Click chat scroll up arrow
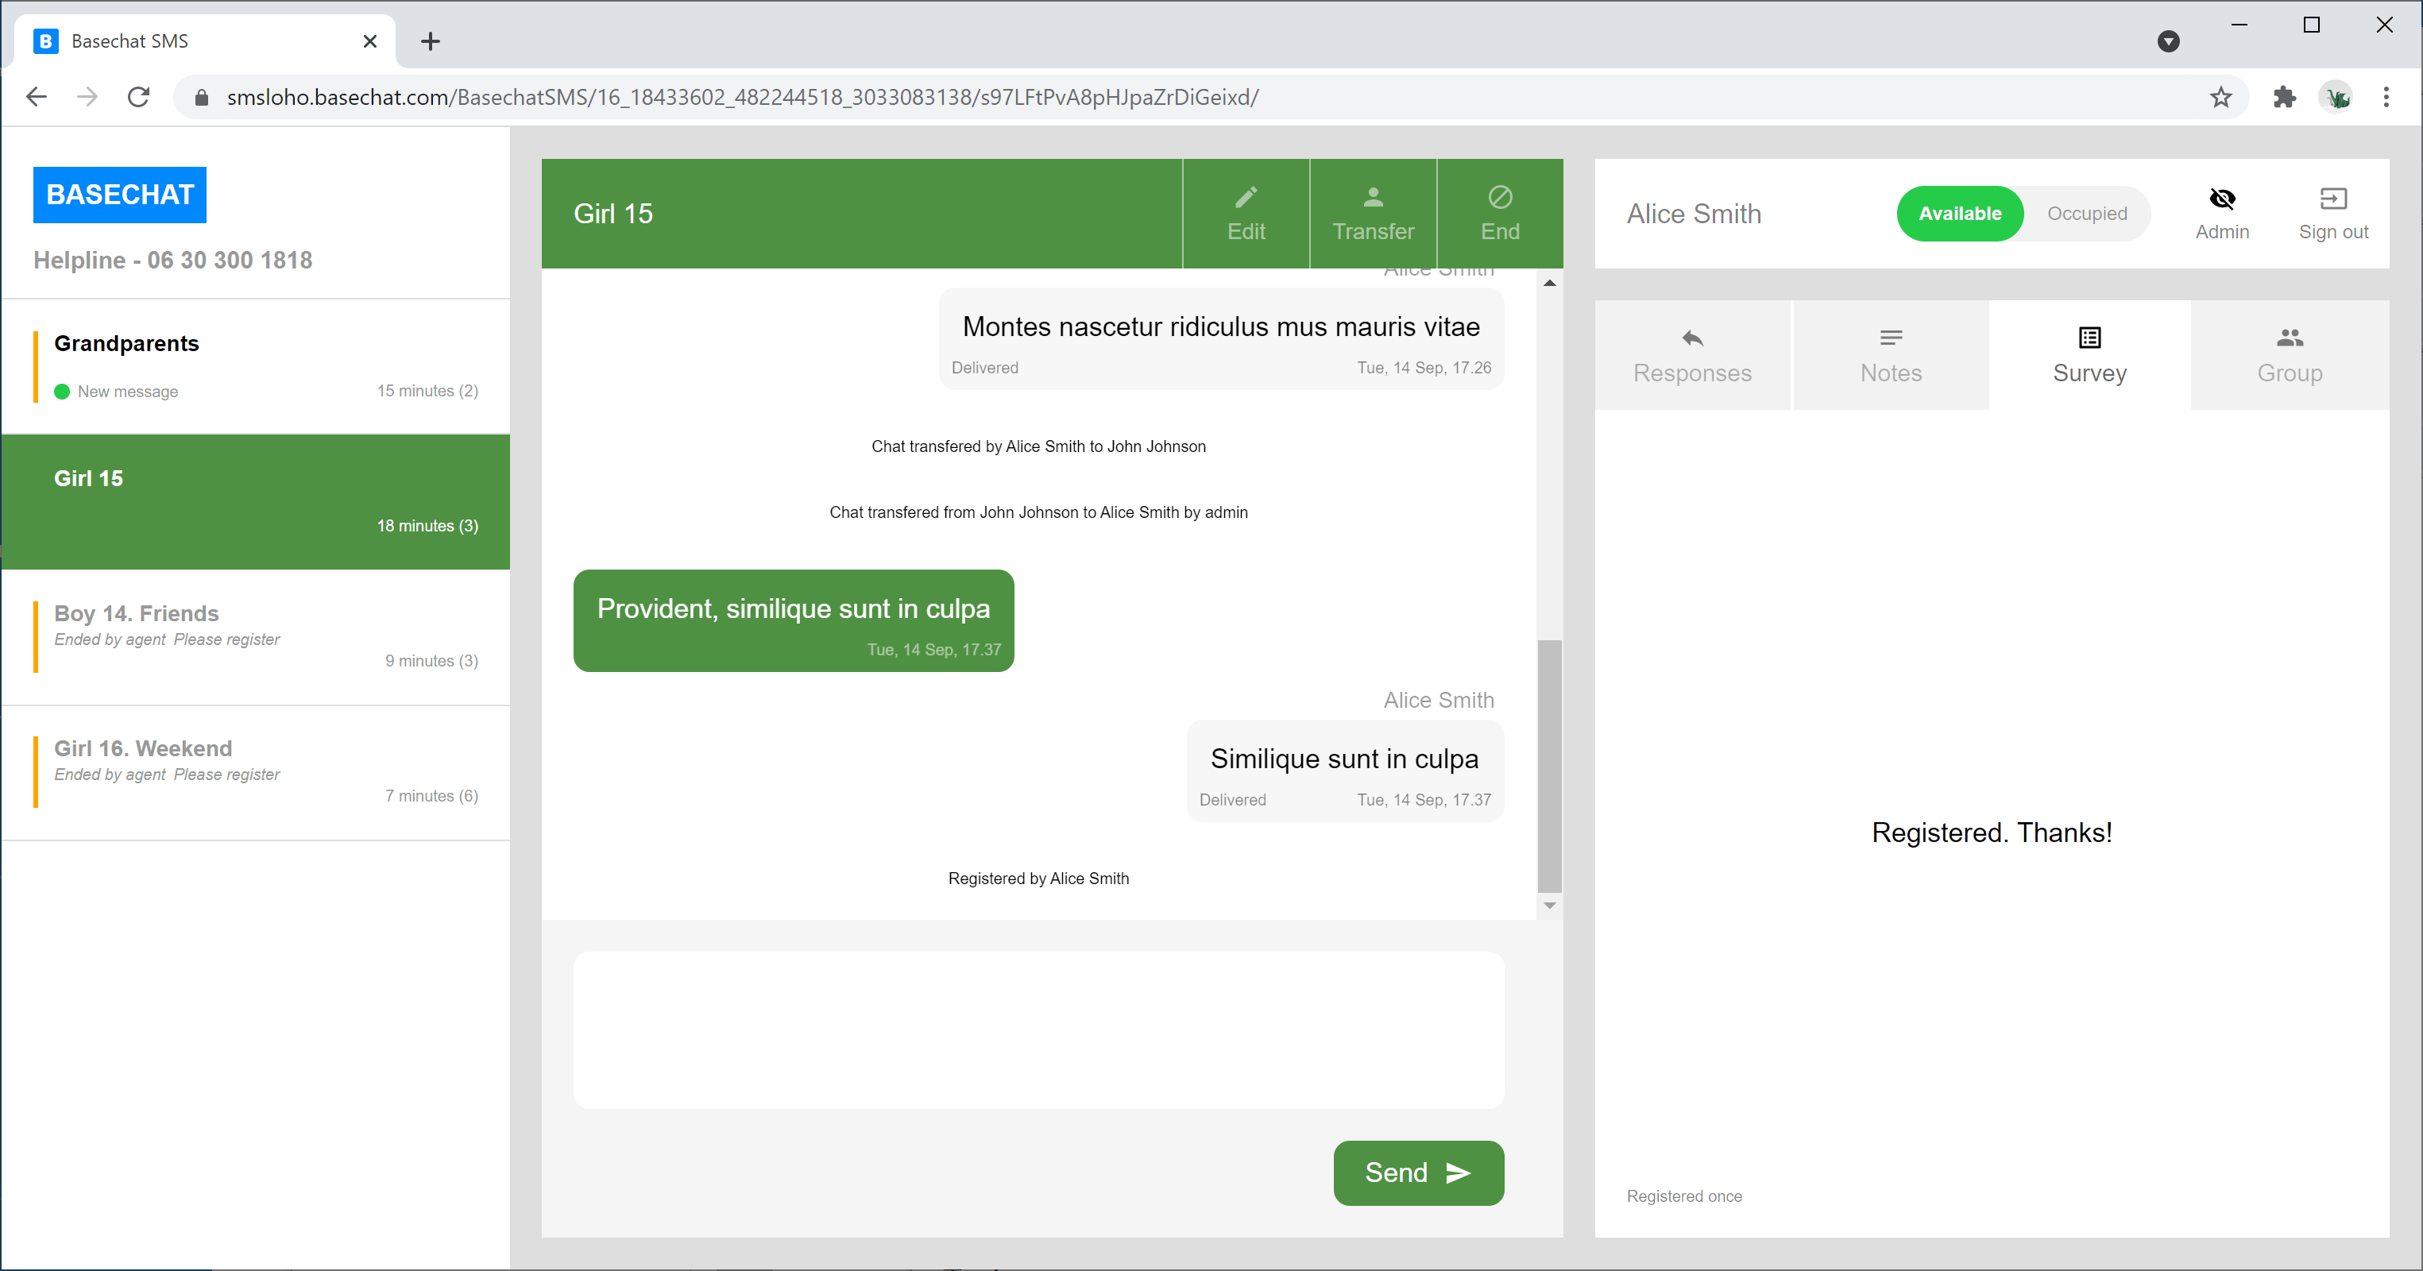 (1549, 282)
